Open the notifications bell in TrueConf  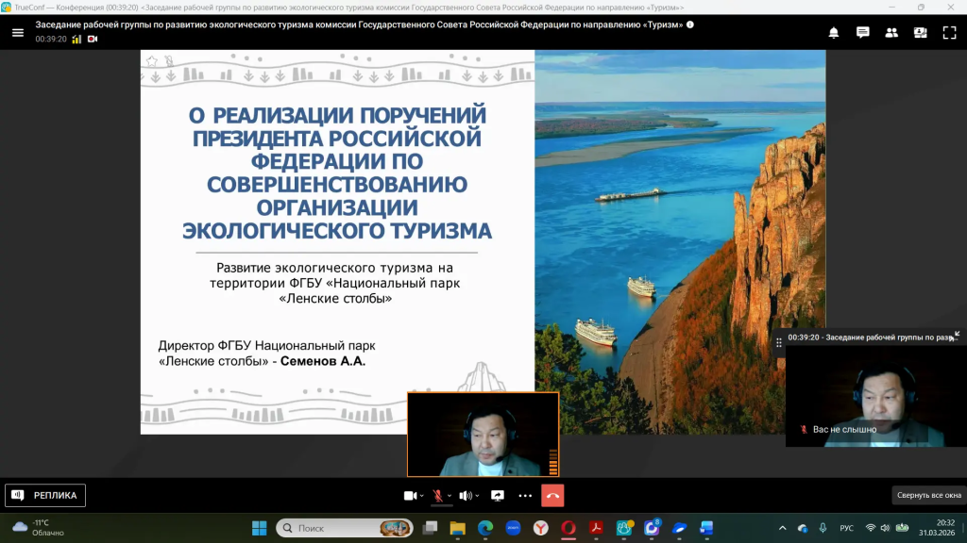(x=833, y=32)
